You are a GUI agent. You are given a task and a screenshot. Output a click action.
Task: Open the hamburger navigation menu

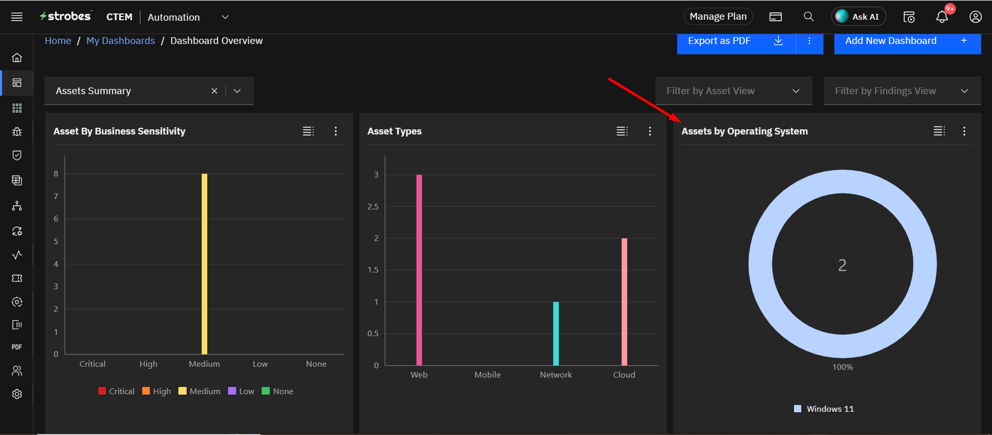[17, 17]
